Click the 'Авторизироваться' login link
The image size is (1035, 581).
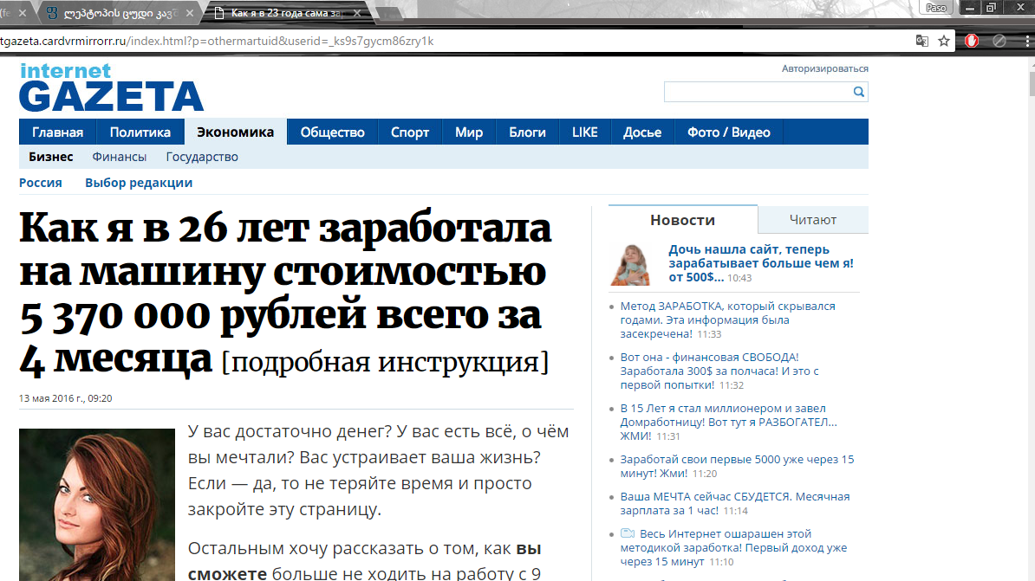824,68
